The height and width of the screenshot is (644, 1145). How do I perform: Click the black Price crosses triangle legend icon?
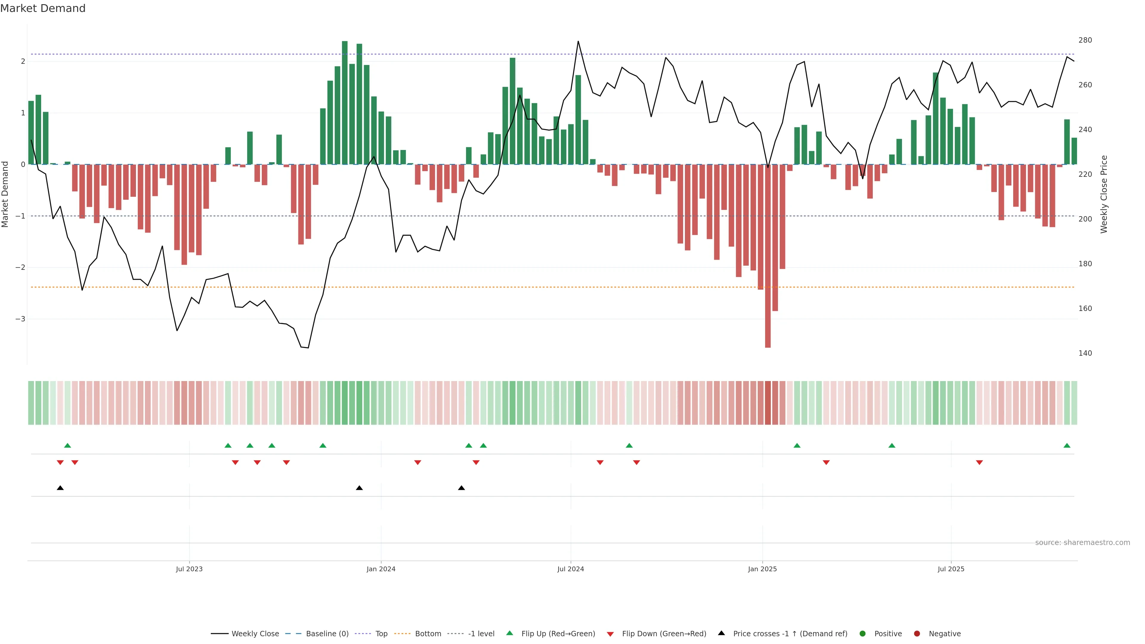(x=721, y=633)
